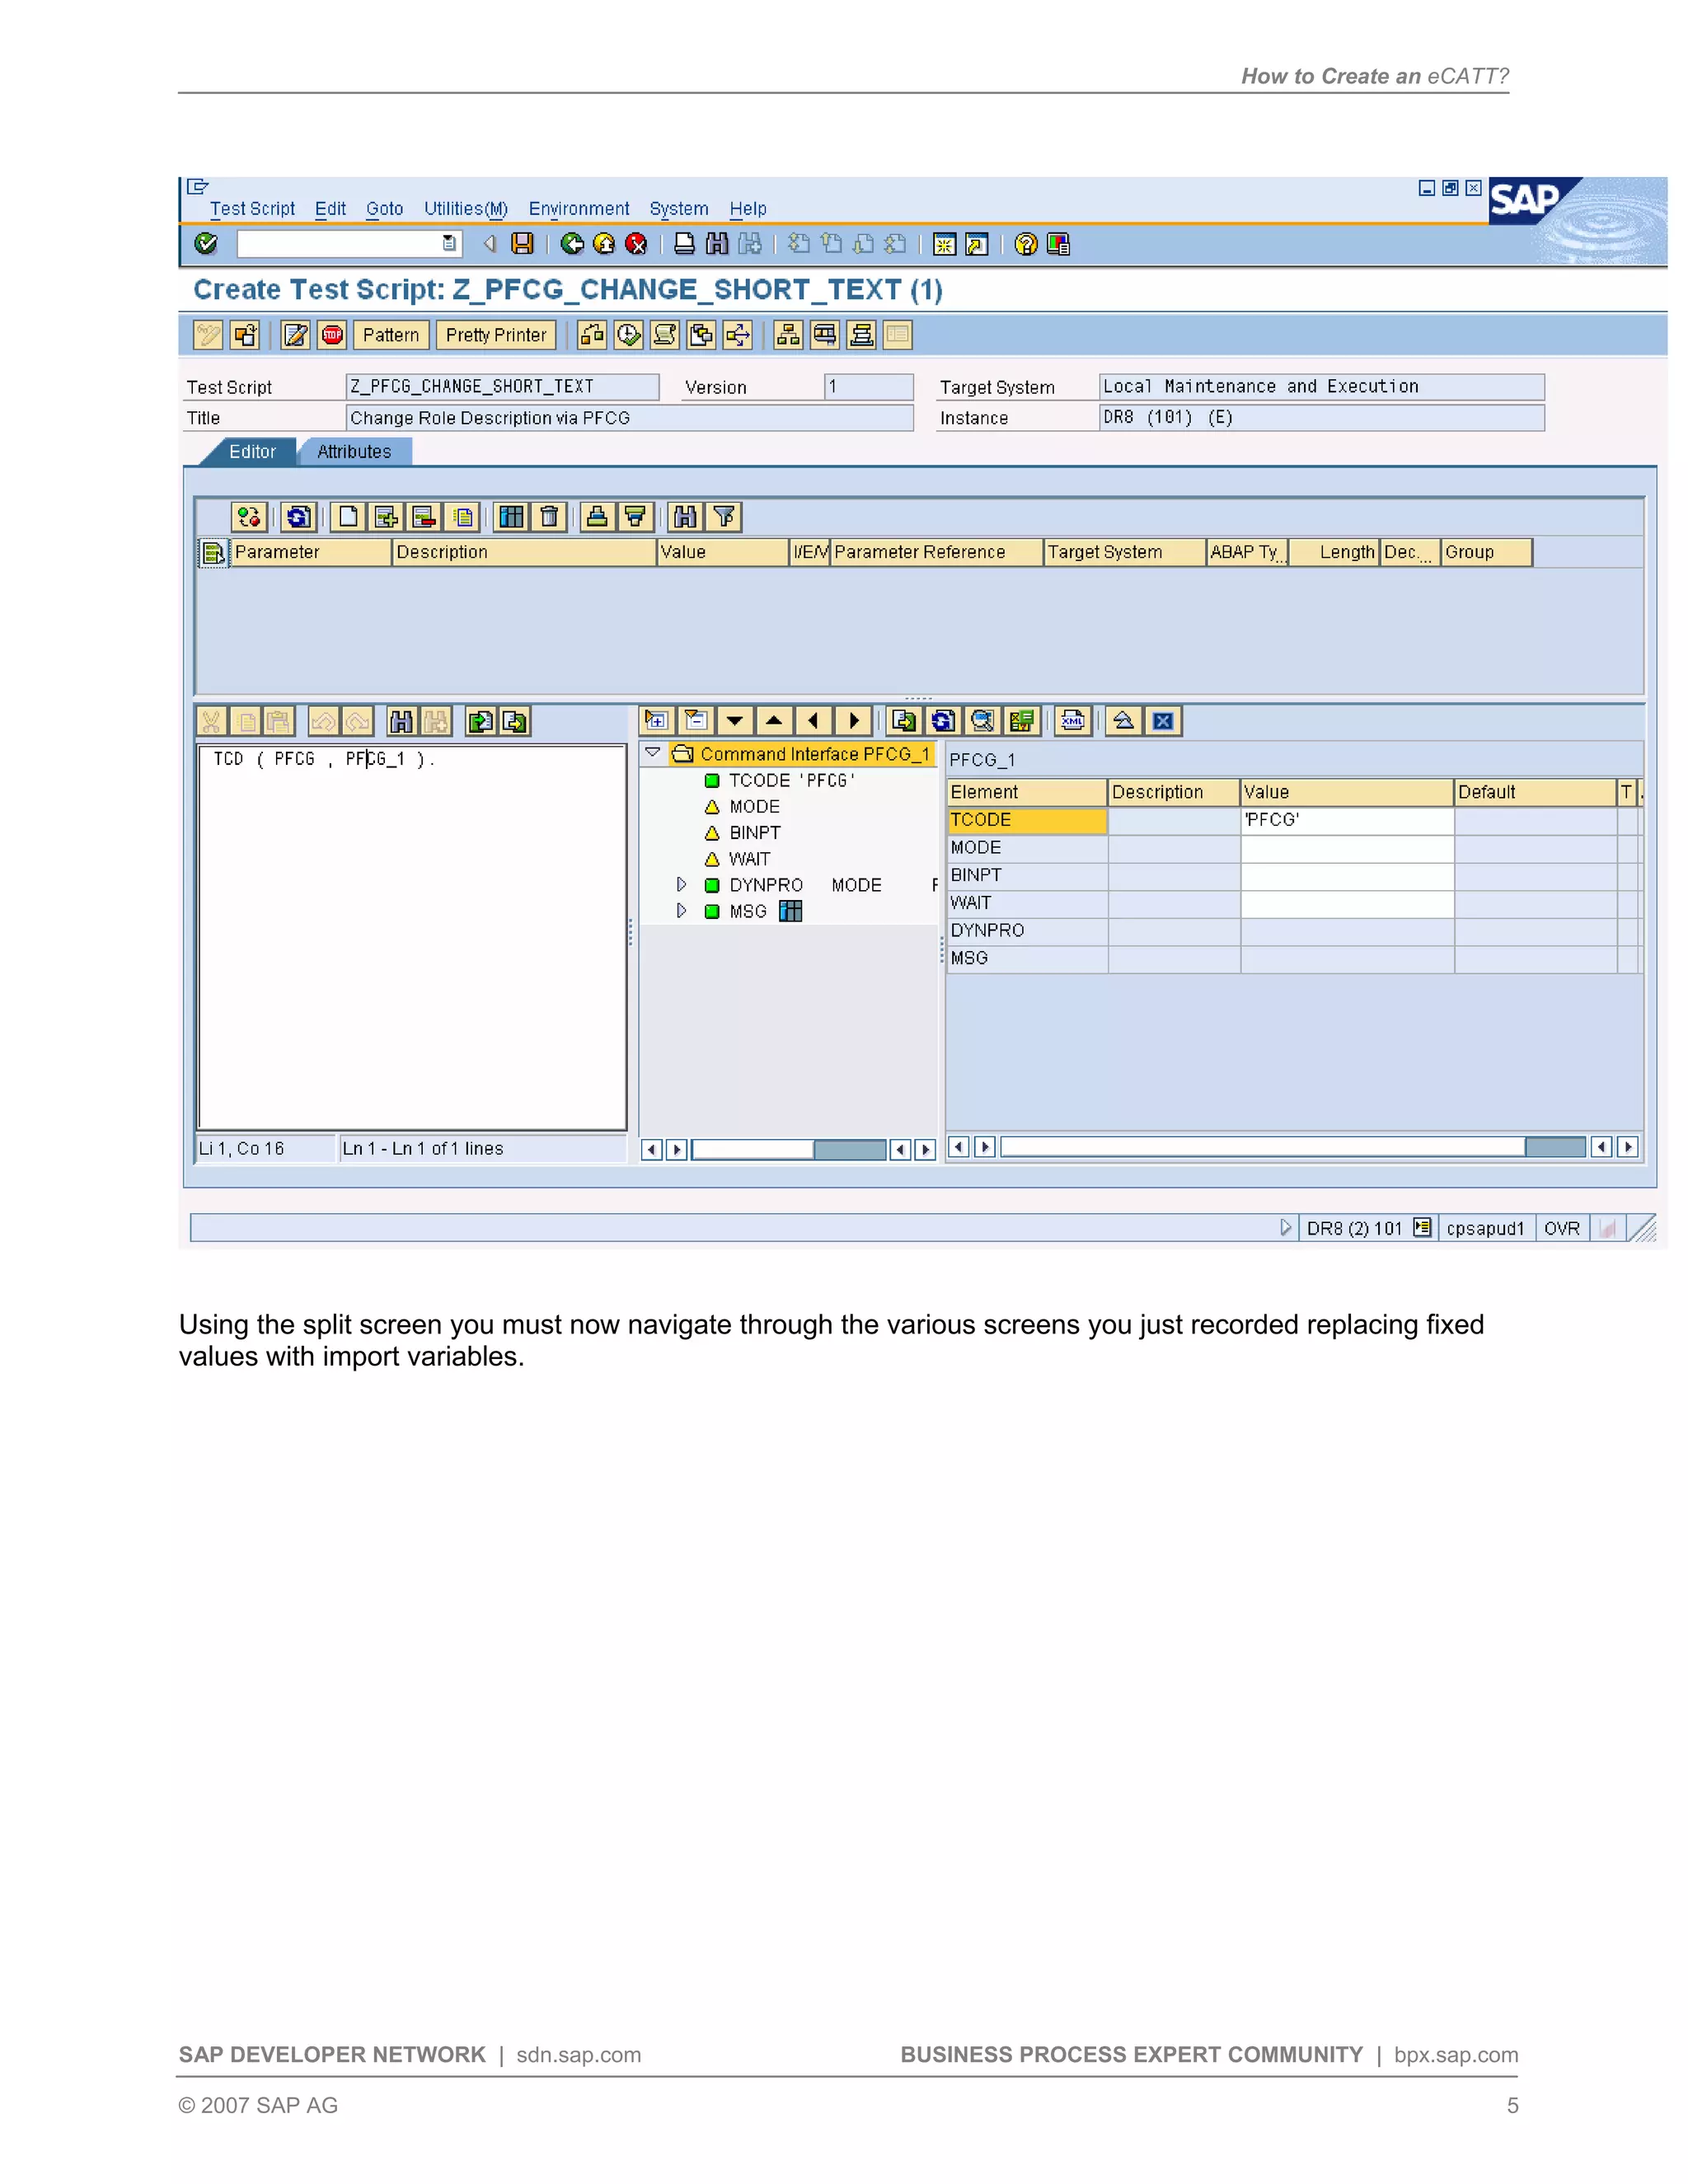Click the Create new session icon
Image resolution: width=1688 pixels, height=2184 pixels.
click(944, 244)
